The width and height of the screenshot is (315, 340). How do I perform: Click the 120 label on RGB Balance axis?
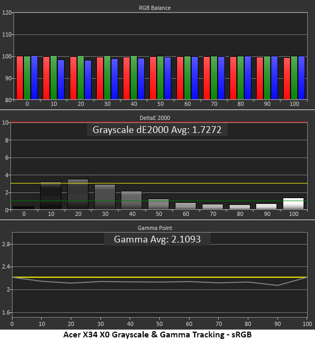(6, 13)
